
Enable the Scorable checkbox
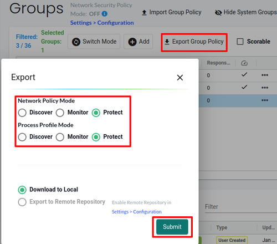click(x=240, y=42)
